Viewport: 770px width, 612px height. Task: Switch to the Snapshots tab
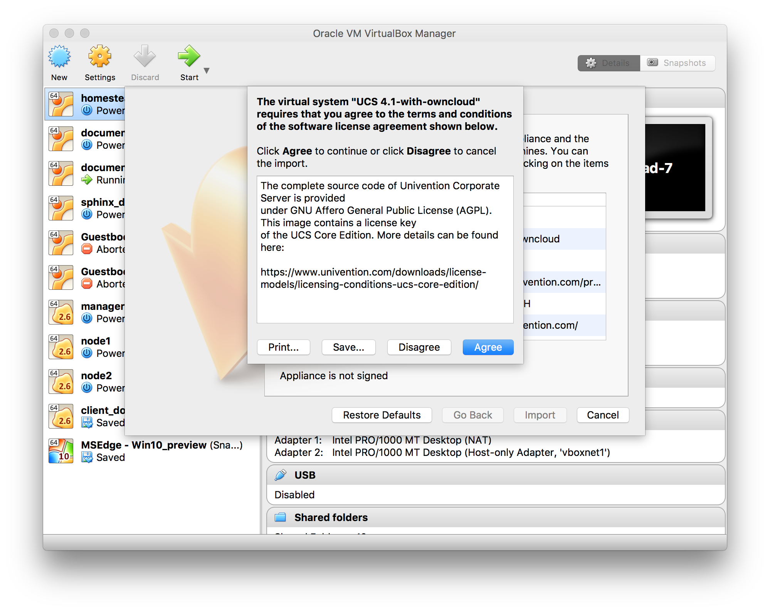(678, 63)
